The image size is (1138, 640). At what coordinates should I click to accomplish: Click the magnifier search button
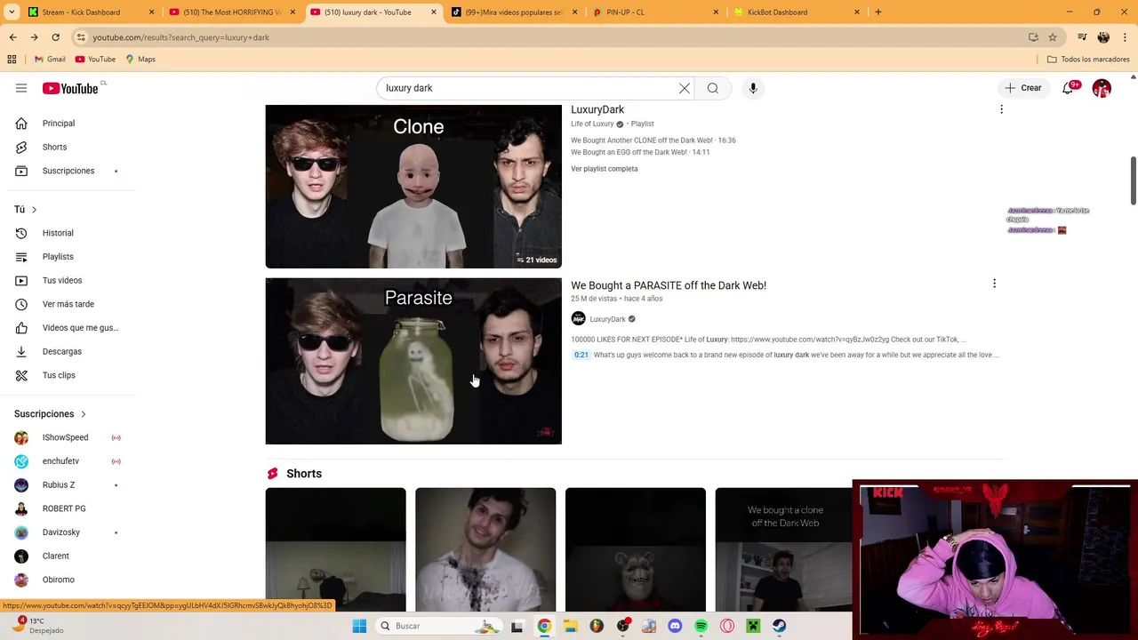pos(713,88)
